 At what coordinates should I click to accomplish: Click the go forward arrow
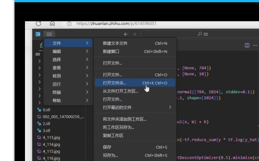click(134, 34)
